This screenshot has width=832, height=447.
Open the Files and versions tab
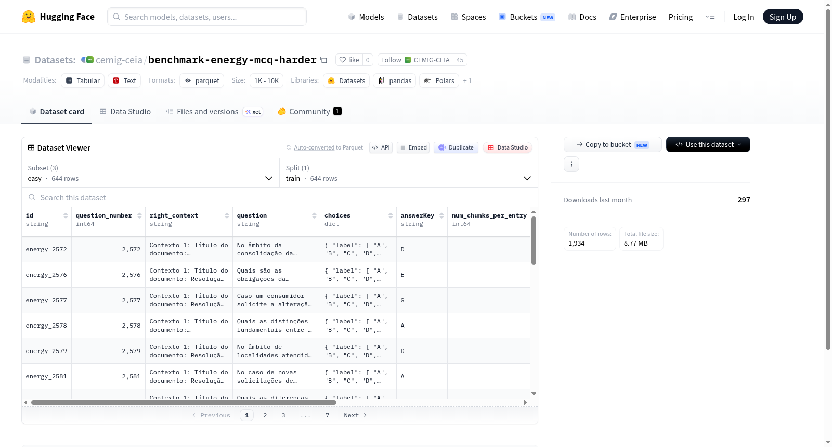214,112
